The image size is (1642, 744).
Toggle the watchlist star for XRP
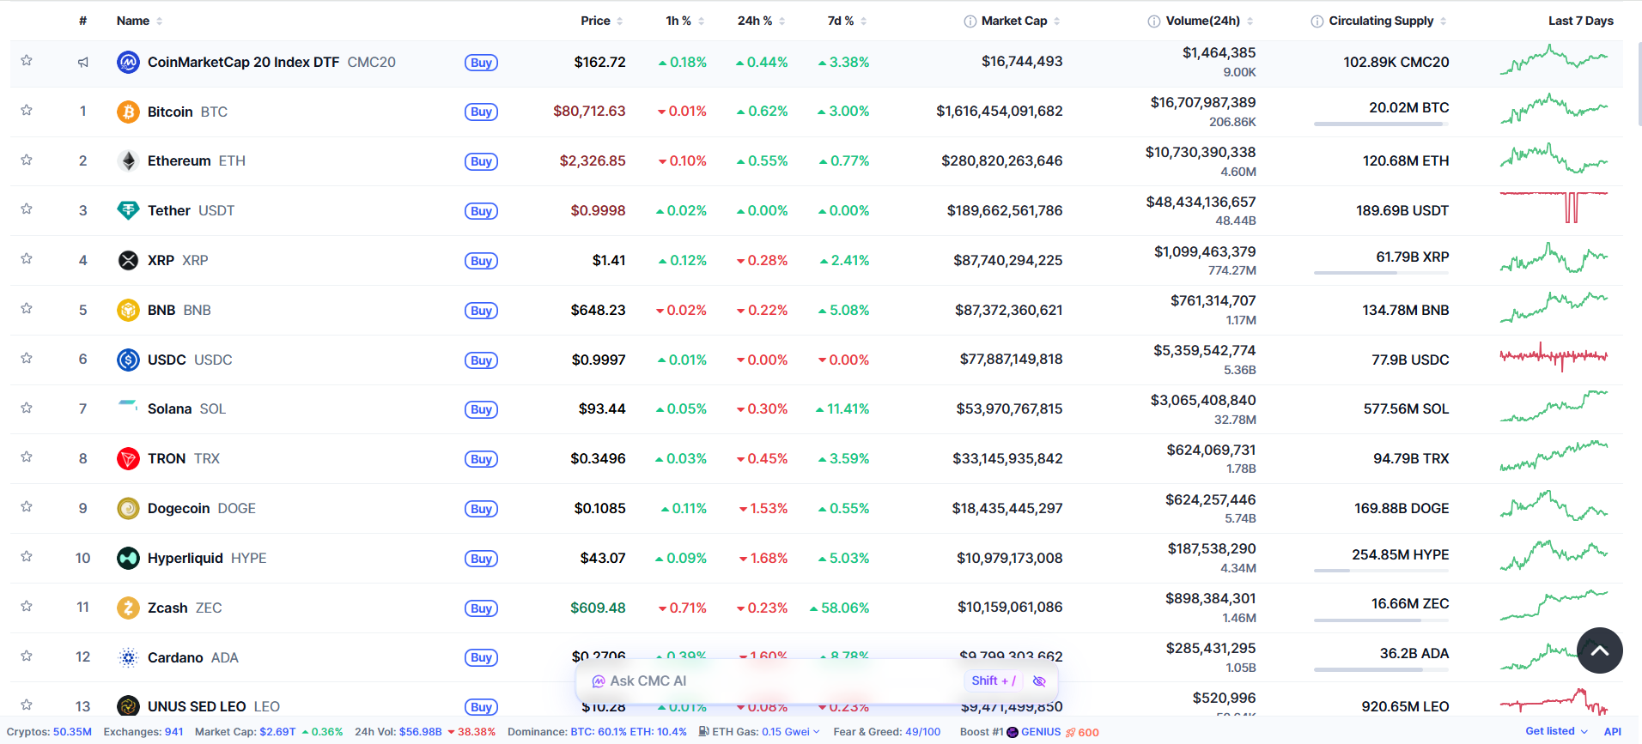[x=27, y=258]
